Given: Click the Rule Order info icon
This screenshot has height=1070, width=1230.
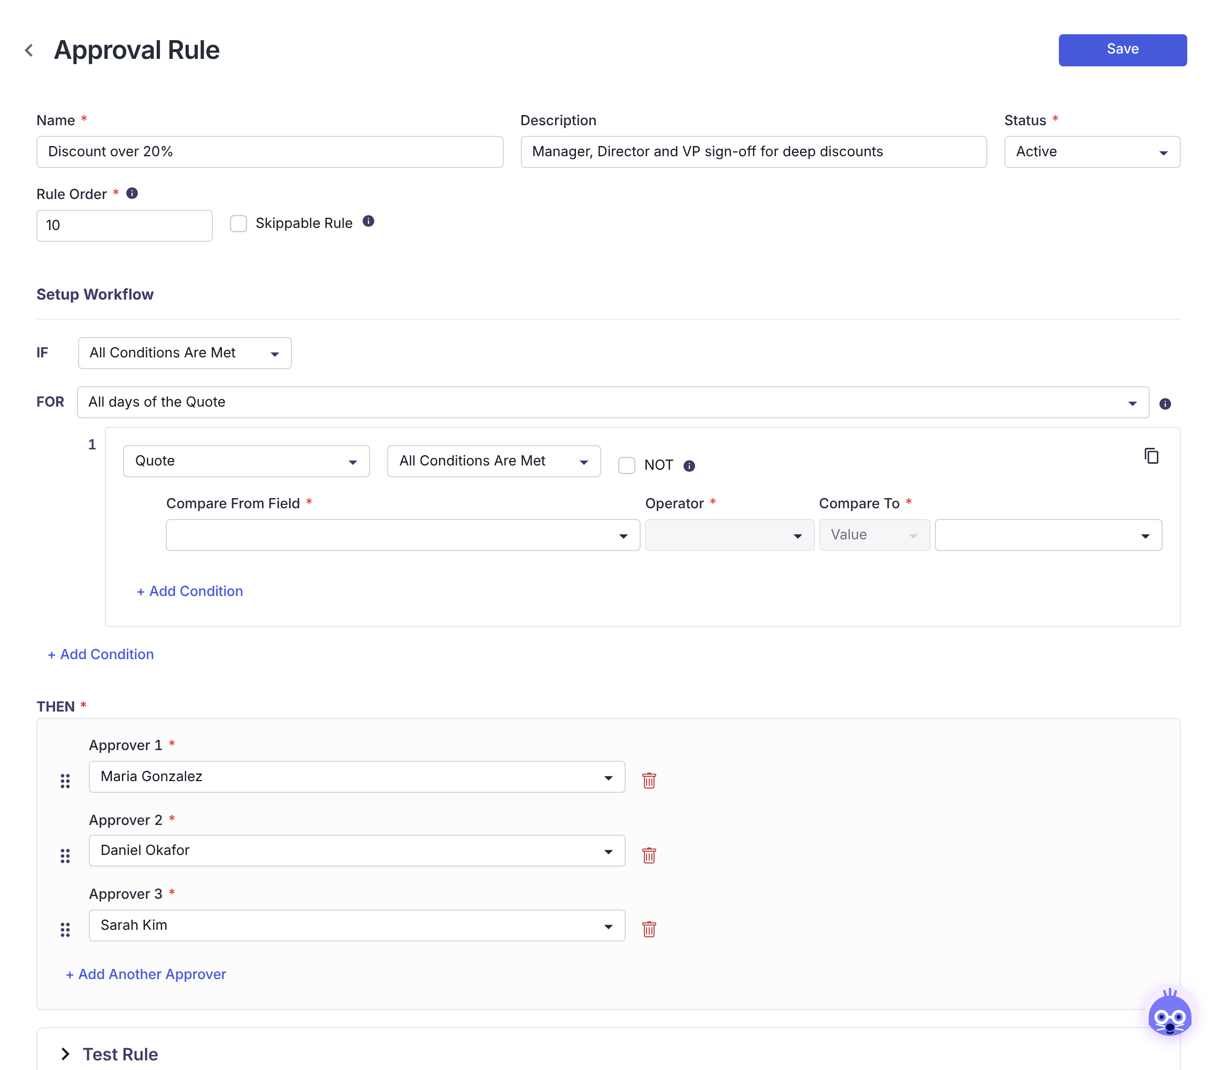Looking at the screenshot, I should [133, 194].
